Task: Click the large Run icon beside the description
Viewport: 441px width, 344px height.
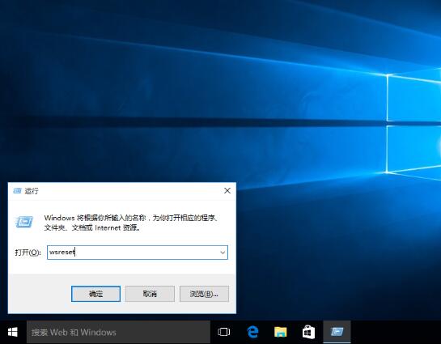Action: tap(24, 222)
